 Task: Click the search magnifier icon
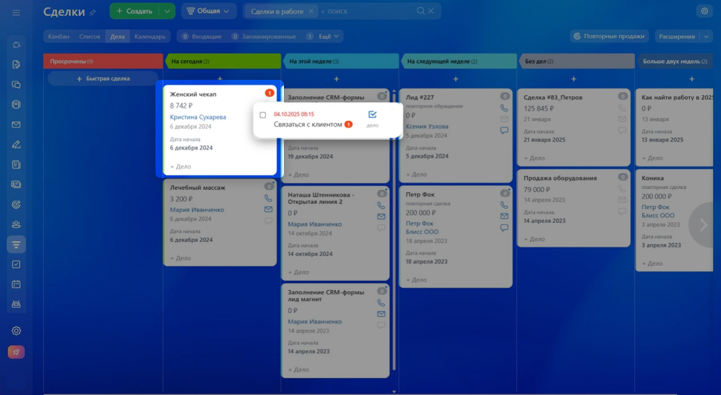tap(421, 11)
